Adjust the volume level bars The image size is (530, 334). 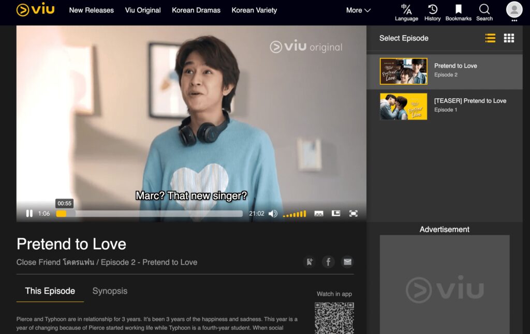coord(295,214)
